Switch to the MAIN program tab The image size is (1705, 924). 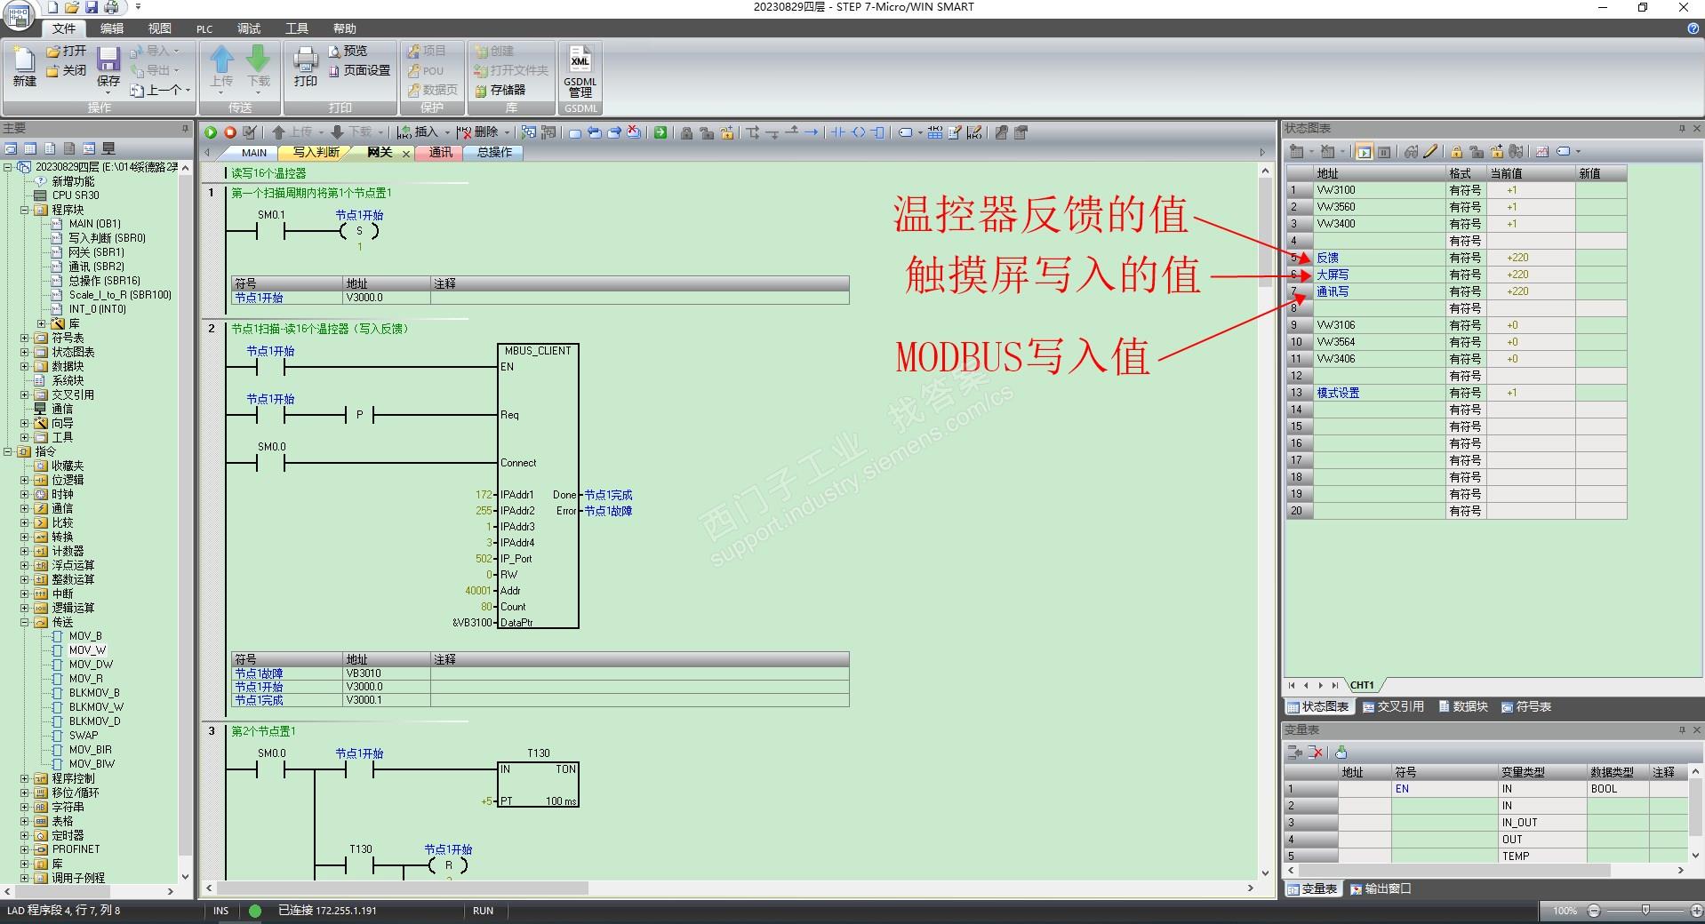[253, 153]
